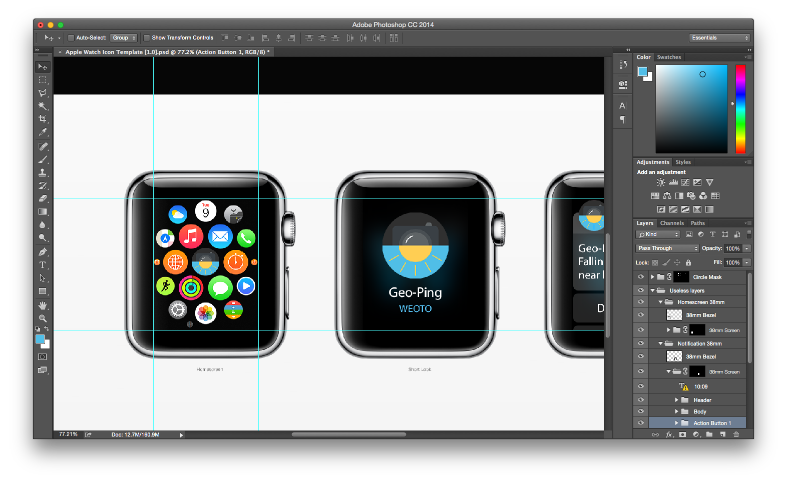787x484 pixels.
Task: Hide the 10:09 text layer
Action: [641, 386]
